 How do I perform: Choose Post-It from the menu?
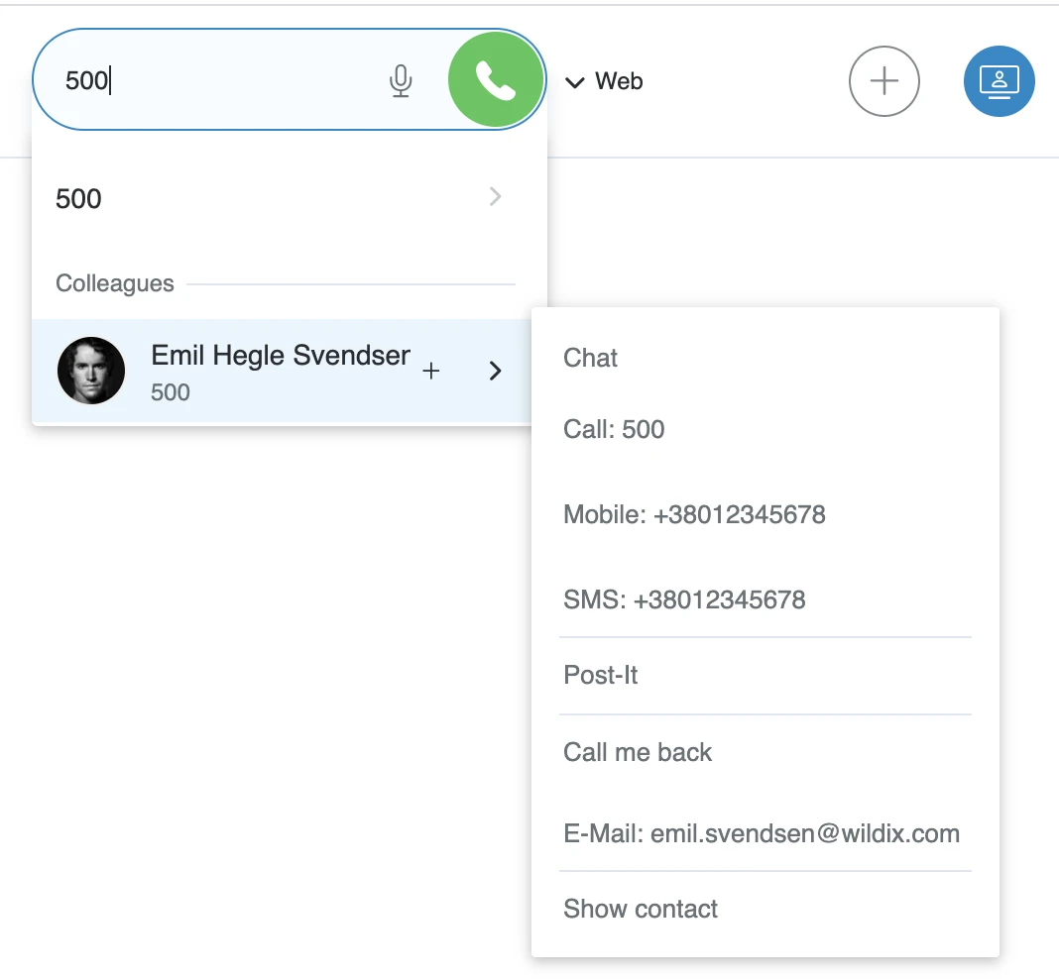tap(601, 676)
